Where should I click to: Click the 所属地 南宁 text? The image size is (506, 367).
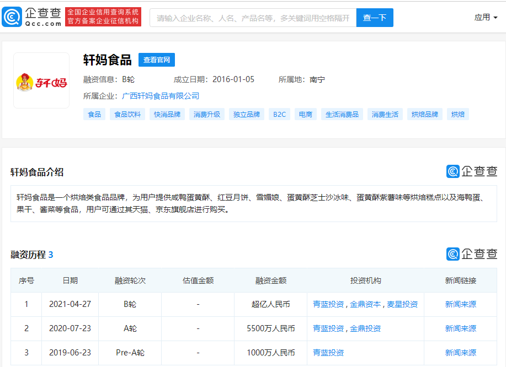(x=302, y=79)
